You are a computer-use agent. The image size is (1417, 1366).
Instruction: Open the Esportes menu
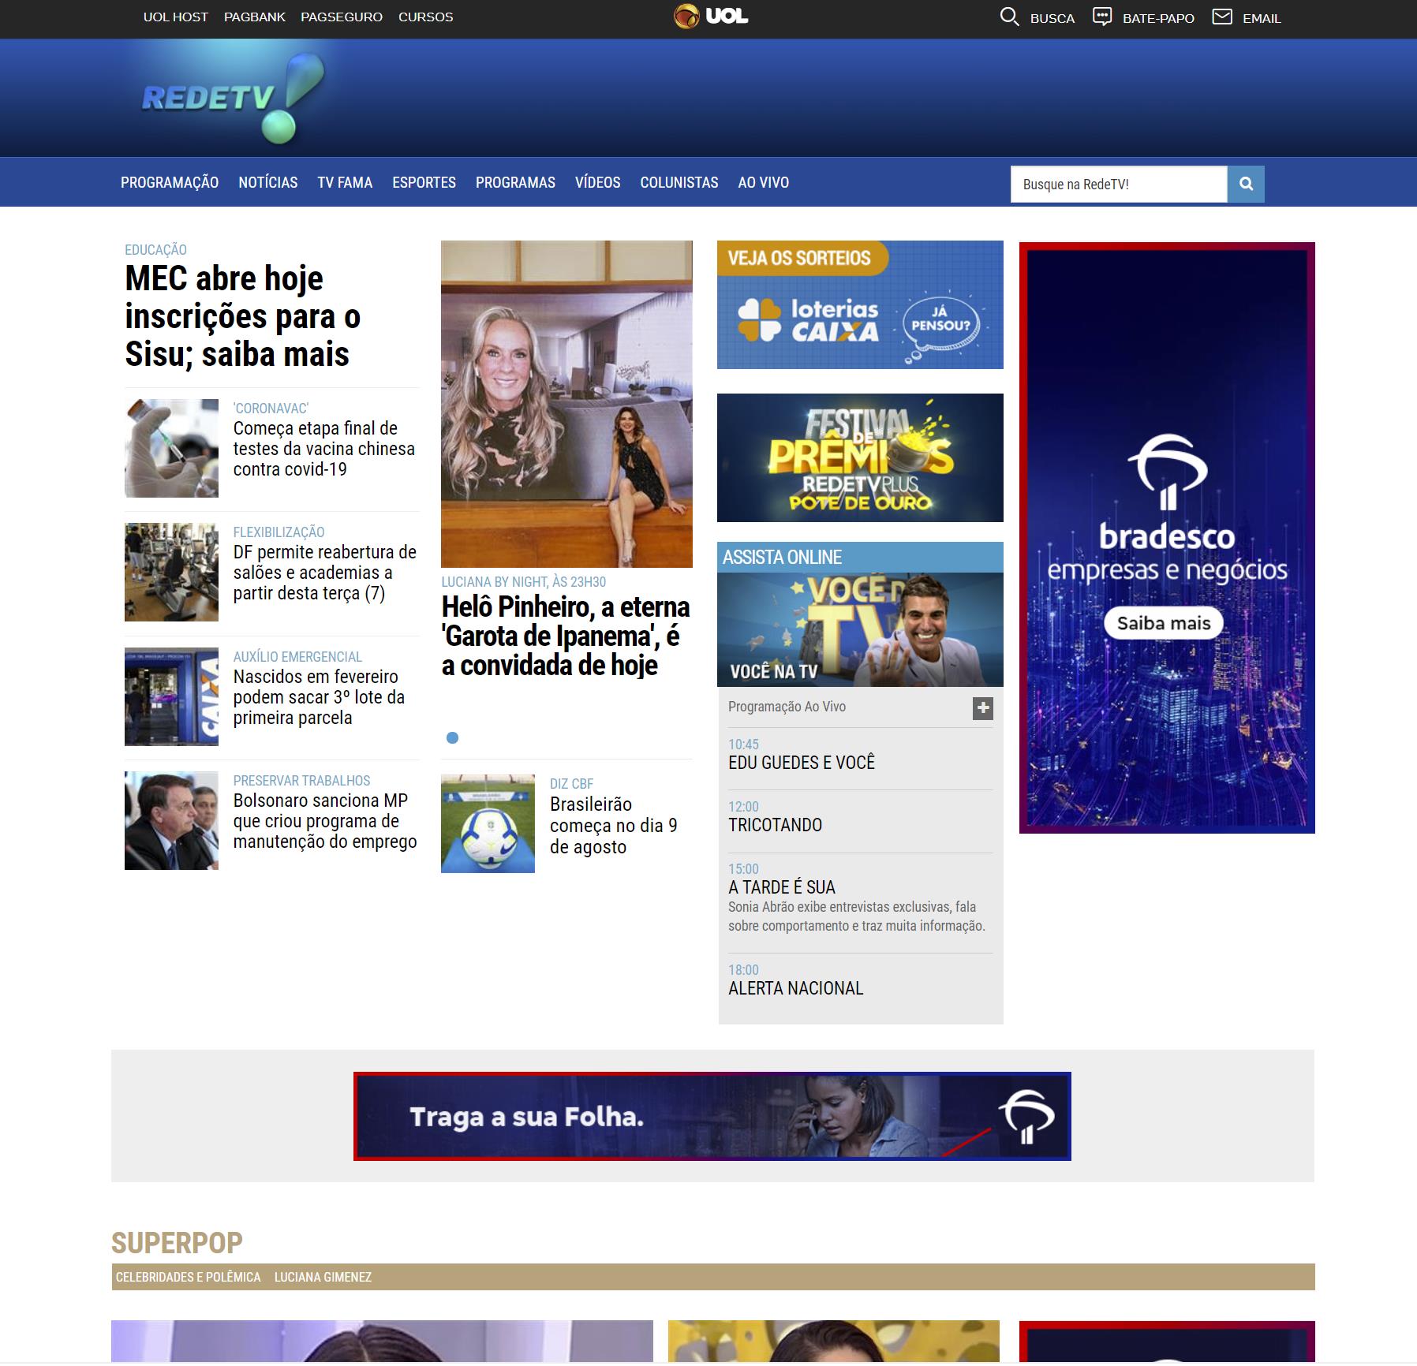[x=424, y=182]
